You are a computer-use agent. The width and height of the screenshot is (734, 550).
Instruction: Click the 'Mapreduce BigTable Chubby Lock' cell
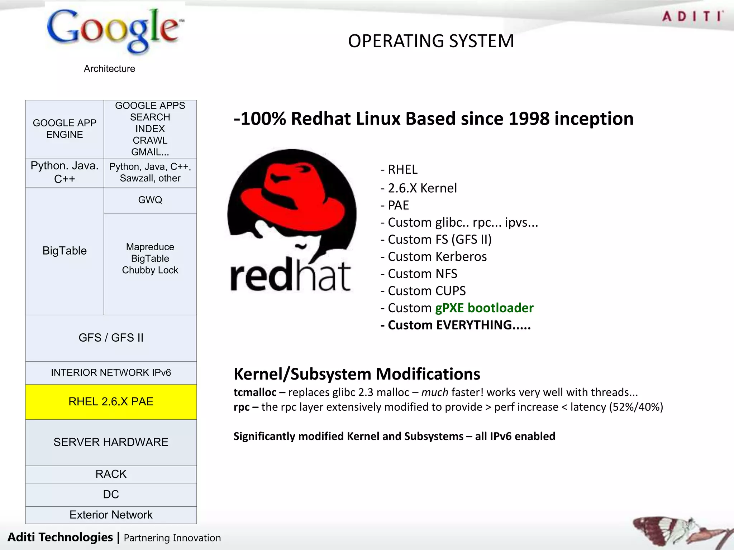tap(150, 264)
